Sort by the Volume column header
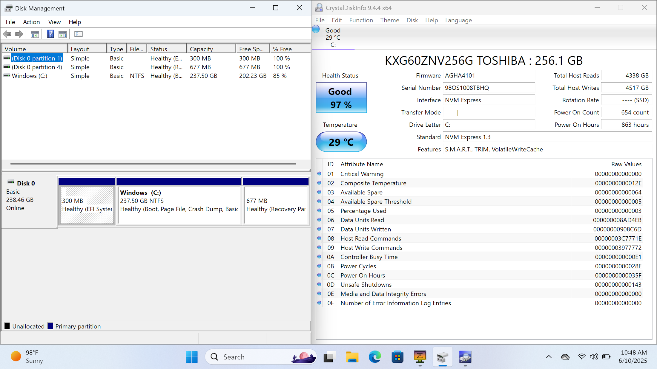 click(34, 49)
